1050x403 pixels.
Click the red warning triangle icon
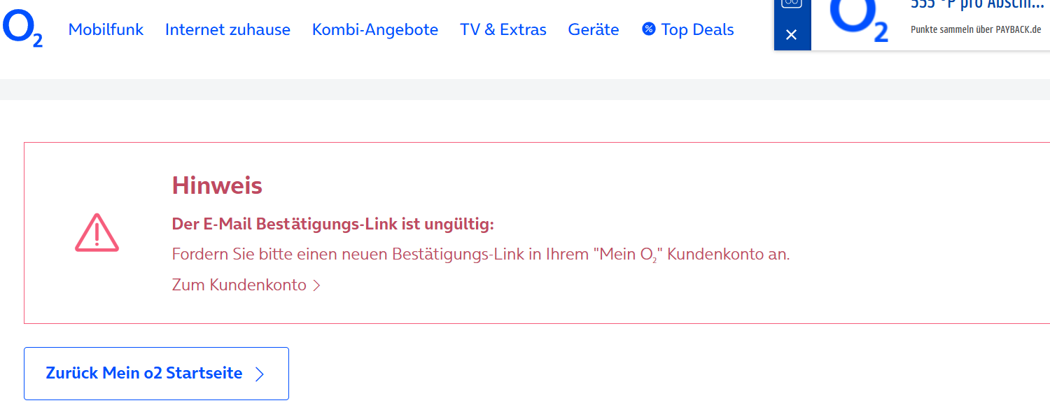[x=97, y=232]
